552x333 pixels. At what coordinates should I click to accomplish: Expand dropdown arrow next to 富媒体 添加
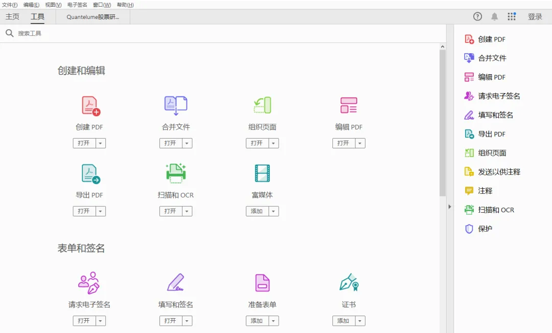click(x=273, y=211)
